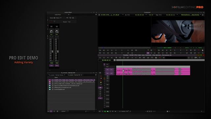Click the bin search magnifier icon
Screen dimensions: 211x119
coord(86,111)
